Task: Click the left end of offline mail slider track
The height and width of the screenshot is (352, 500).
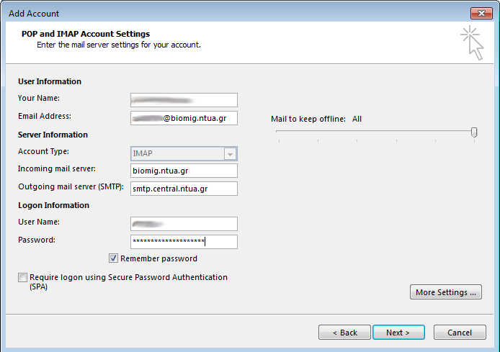Action: tap(278, 132)
